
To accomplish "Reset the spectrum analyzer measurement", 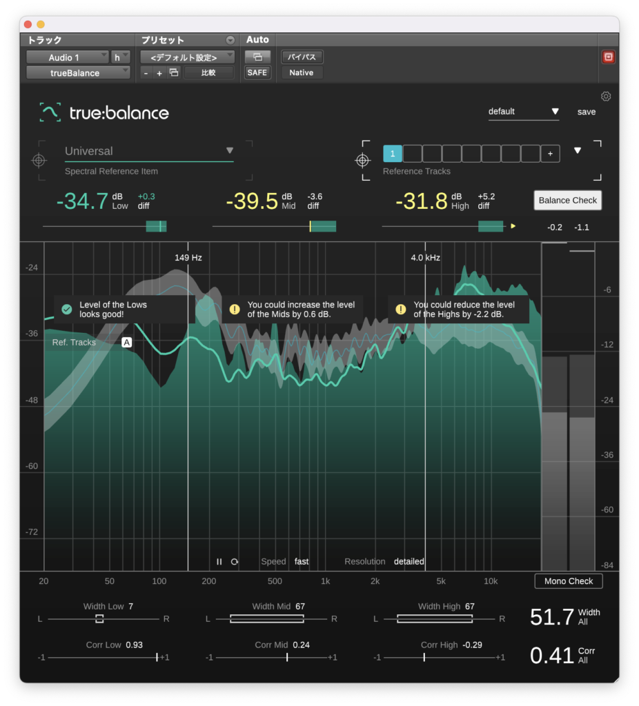I will coord(235,561).
